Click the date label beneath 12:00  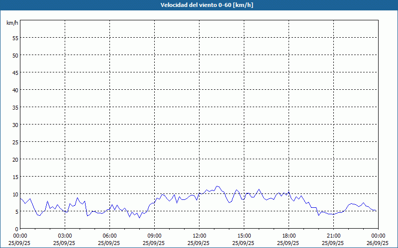(199, 243)
